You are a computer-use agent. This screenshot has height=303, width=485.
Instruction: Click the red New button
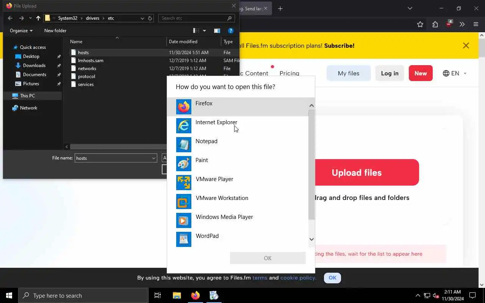[x=421, y=73]
